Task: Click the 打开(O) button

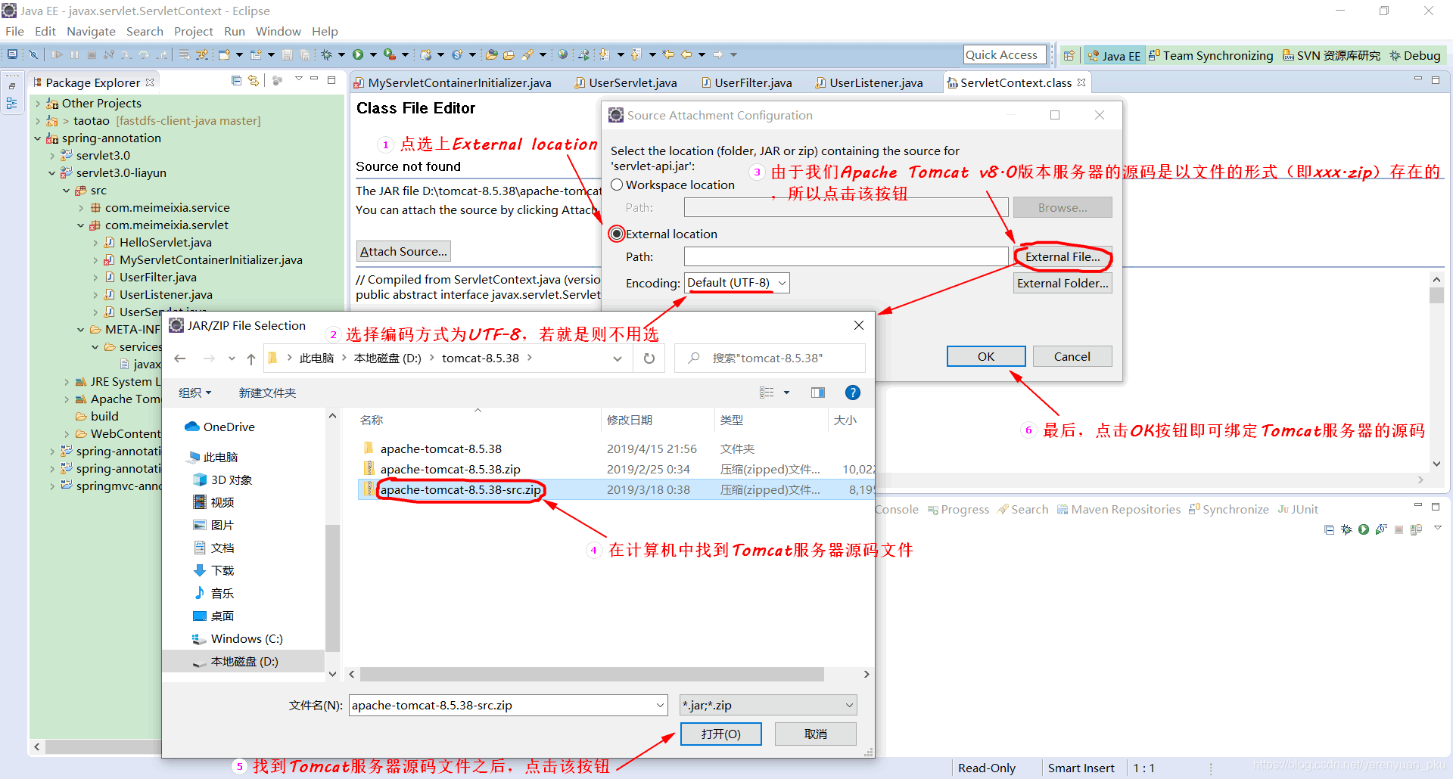Action: click(720, 734)
